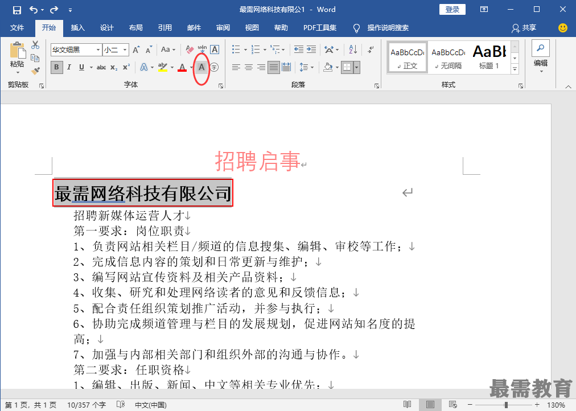The width and height of the screenshot is (576, 411).
Task: Toggle character shading gray A button
Action: click(x=201, y=67)
